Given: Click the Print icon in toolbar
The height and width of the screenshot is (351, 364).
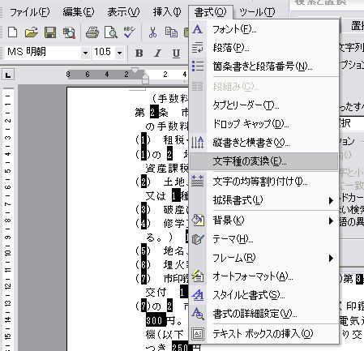Looking at the screenshot, I should point(92,32).
